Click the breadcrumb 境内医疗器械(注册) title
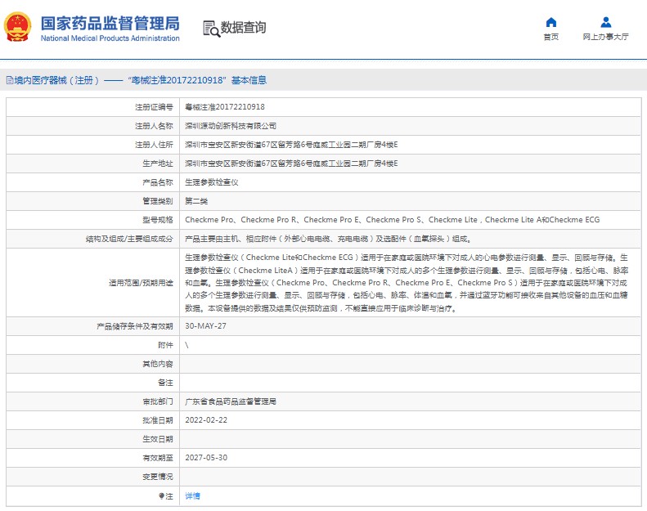 pyautogui.click(x=56, y=80)
